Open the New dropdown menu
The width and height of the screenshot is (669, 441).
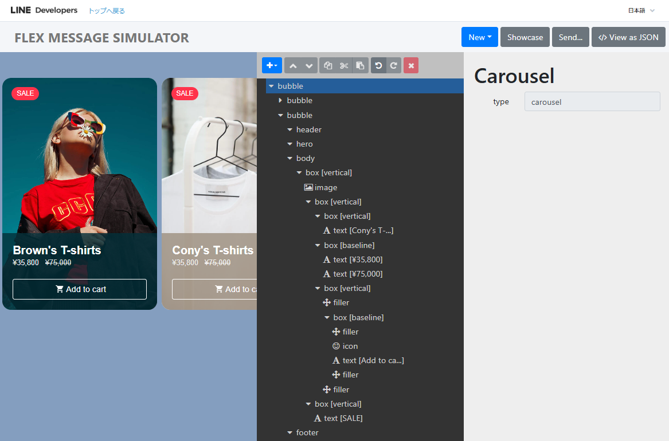click(479, 37)
